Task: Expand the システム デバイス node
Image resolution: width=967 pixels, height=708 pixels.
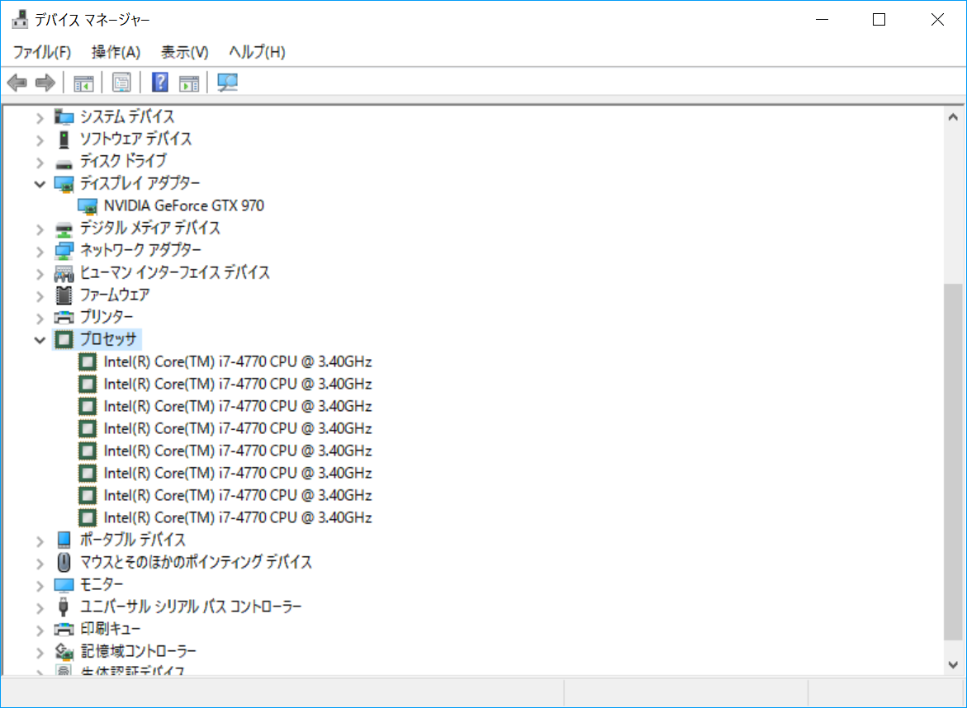Action: point(40,118)
